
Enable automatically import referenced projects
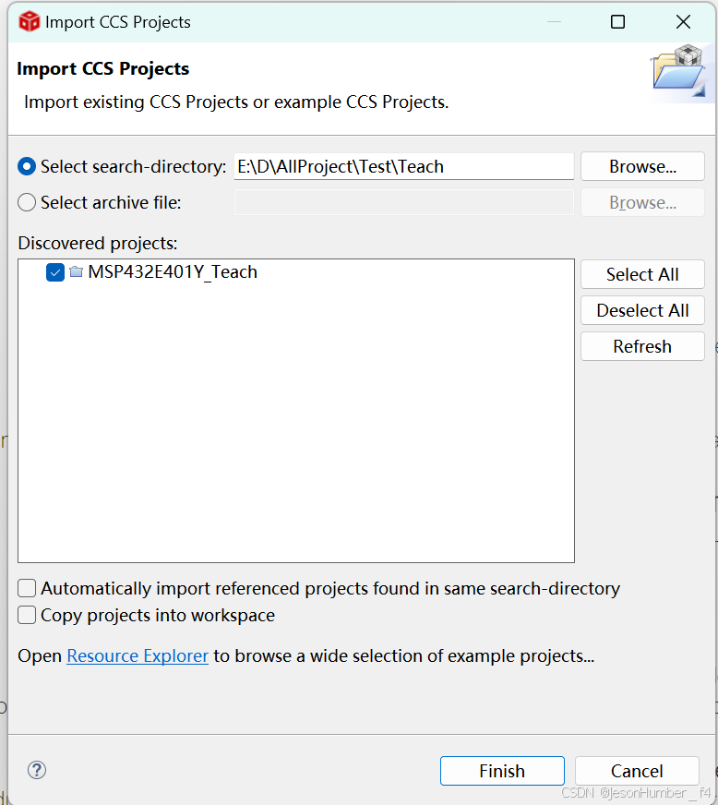point(26,588)
